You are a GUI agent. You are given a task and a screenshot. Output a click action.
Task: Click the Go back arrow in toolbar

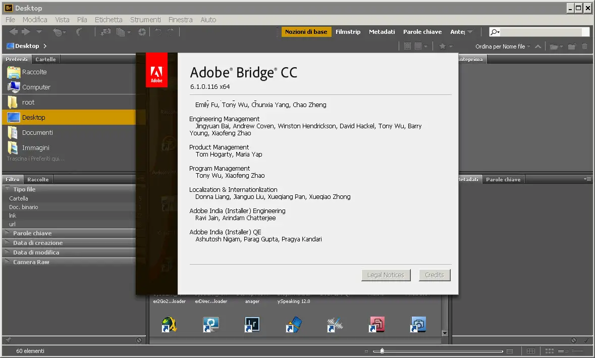click(x=13, y=32)
